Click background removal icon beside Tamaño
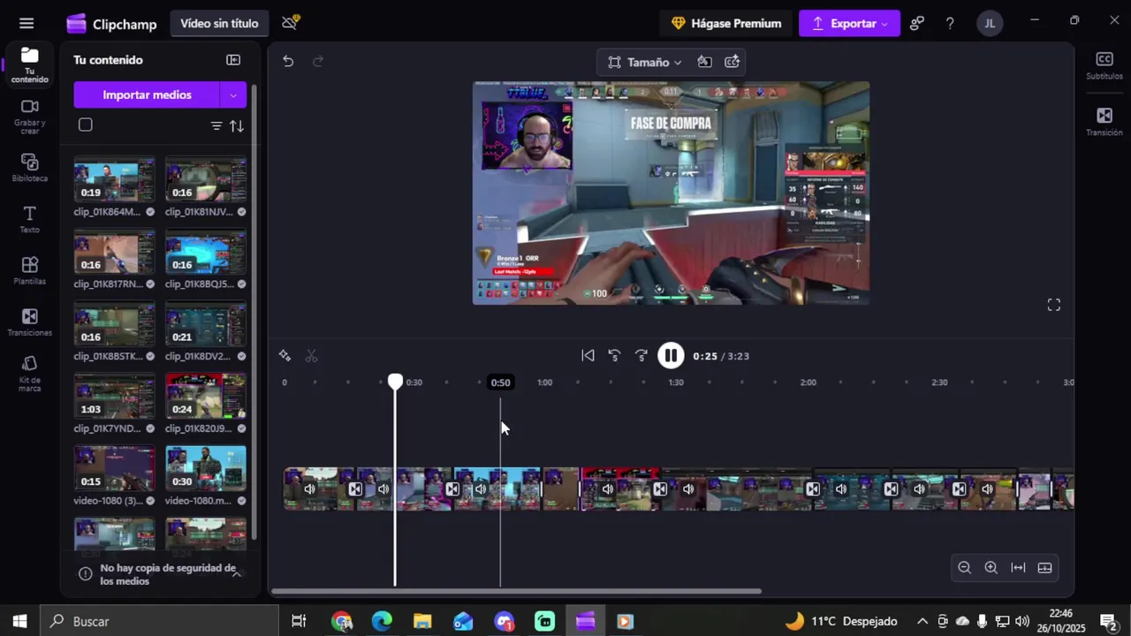 coord(704,62)
